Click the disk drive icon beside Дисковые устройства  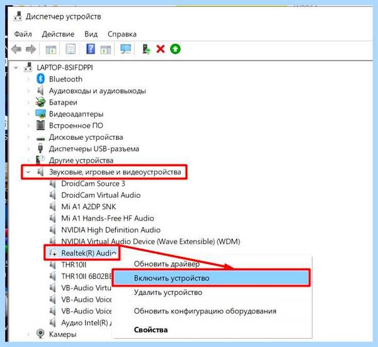tap(40, 139)
